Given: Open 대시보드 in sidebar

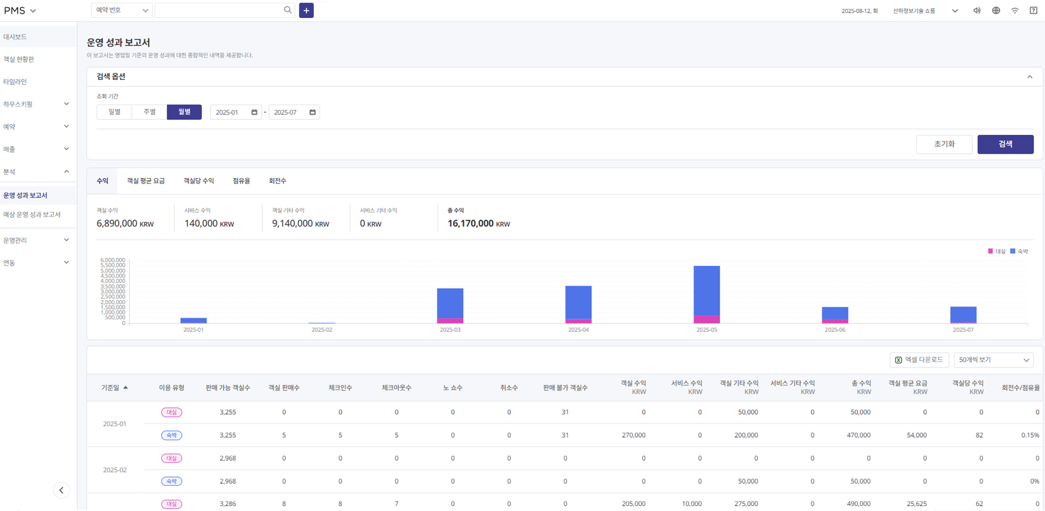Looking at the screenshot, I should [x=38, y=37].
